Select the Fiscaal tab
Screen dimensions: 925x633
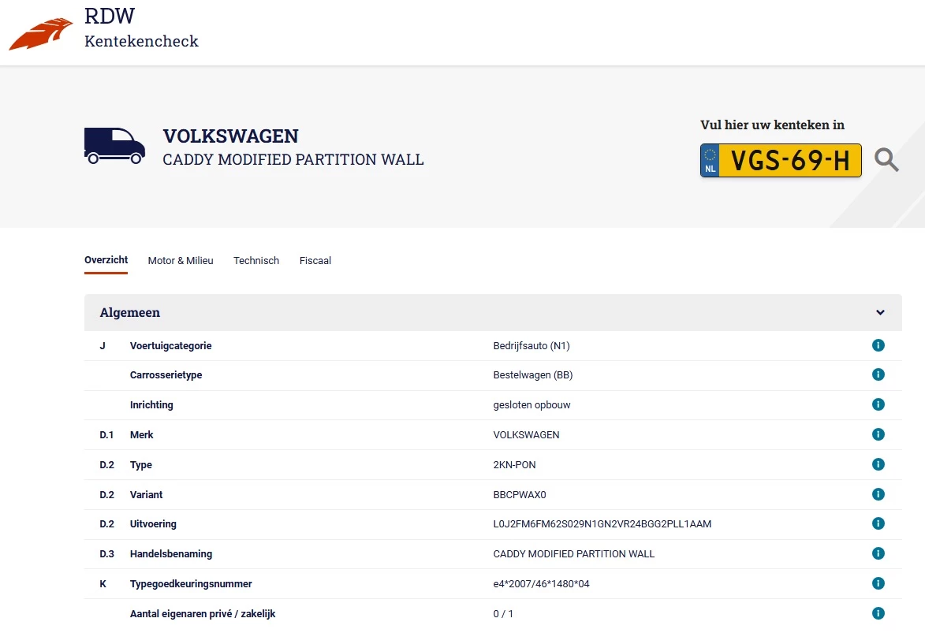tap(315, 260)
